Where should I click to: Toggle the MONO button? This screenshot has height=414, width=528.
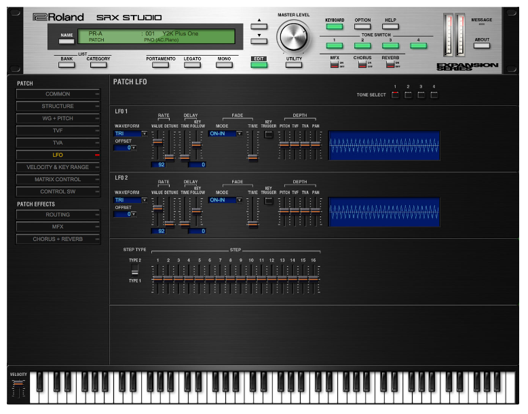click(x=224, y=64)
